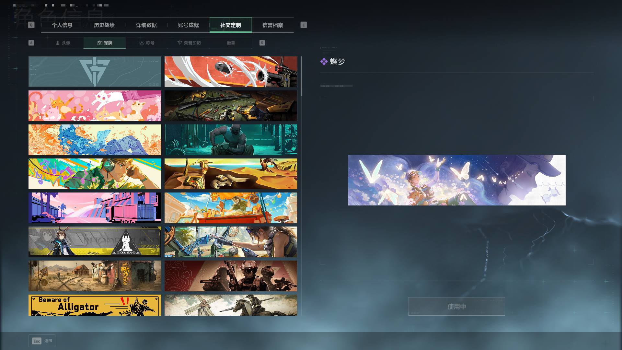Open the 徽章 badge sub-tab
The height and width of the screenshot is (350, 622).
click(x=231, y=43)
